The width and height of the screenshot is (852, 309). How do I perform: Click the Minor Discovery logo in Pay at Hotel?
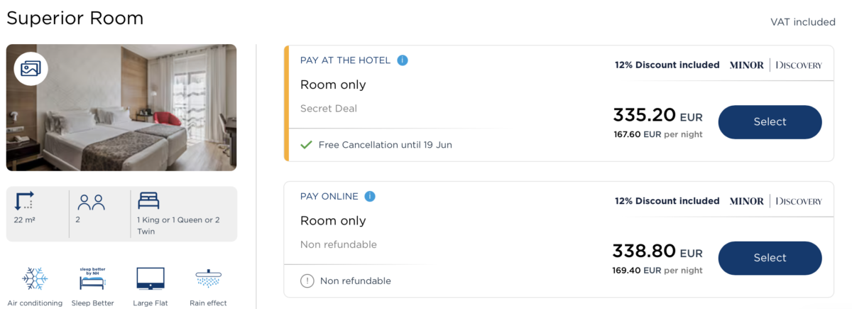click(x=775, y=65)
